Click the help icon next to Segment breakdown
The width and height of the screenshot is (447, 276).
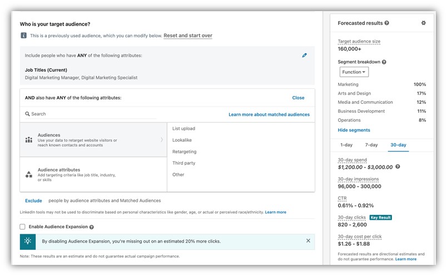point(384,62)
